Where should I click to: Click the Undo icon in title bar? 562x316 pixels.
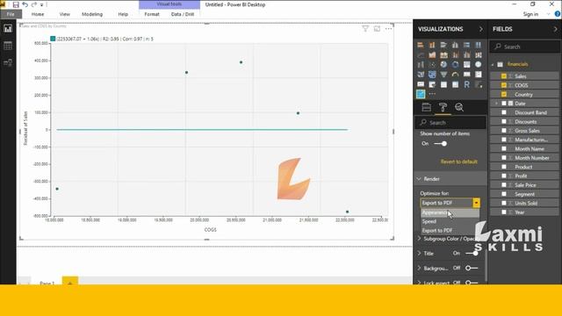pos(25,4)
